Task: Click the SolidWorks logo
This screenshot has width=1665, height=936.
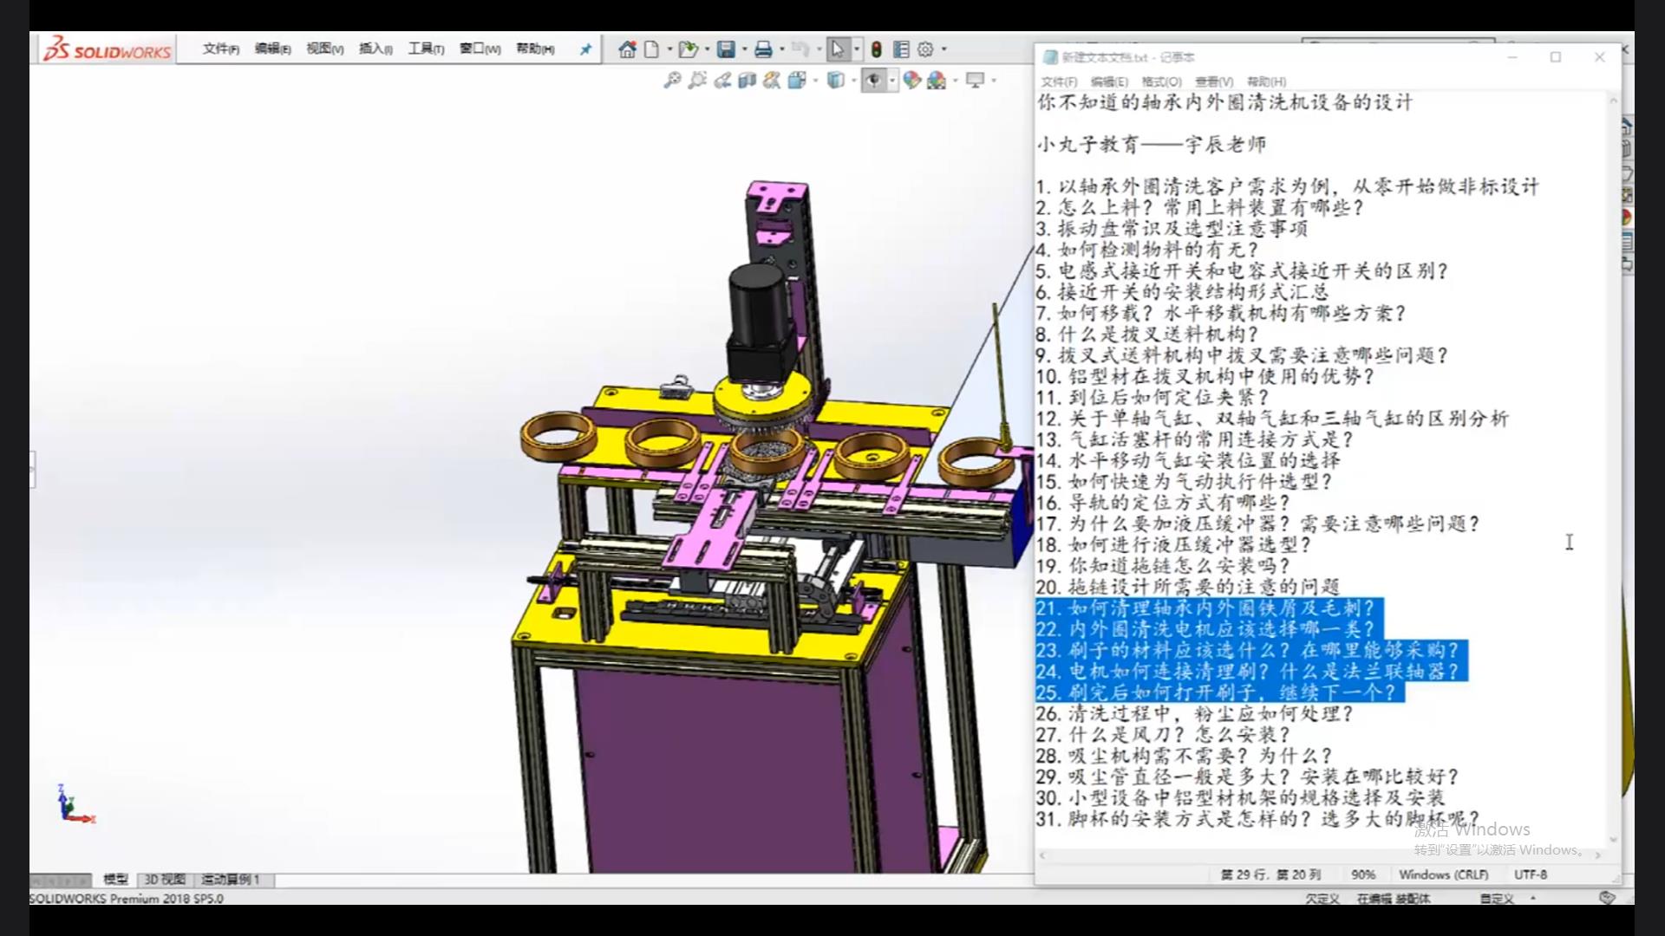Action: click(x=108, y=49)
